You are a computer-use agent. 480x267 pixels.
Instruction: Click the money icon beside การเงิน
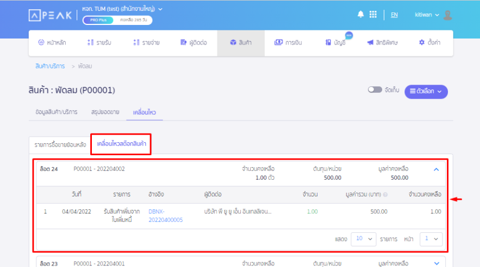click(x=278, y=42)
